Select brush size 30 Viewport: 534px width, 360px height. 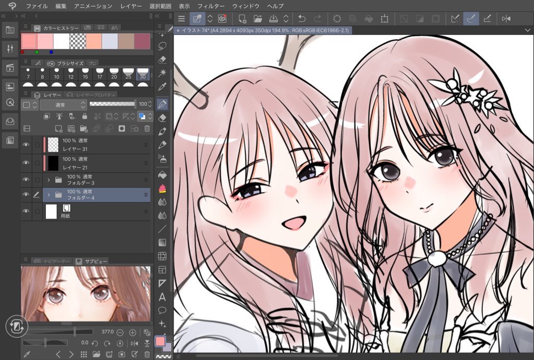143,73
